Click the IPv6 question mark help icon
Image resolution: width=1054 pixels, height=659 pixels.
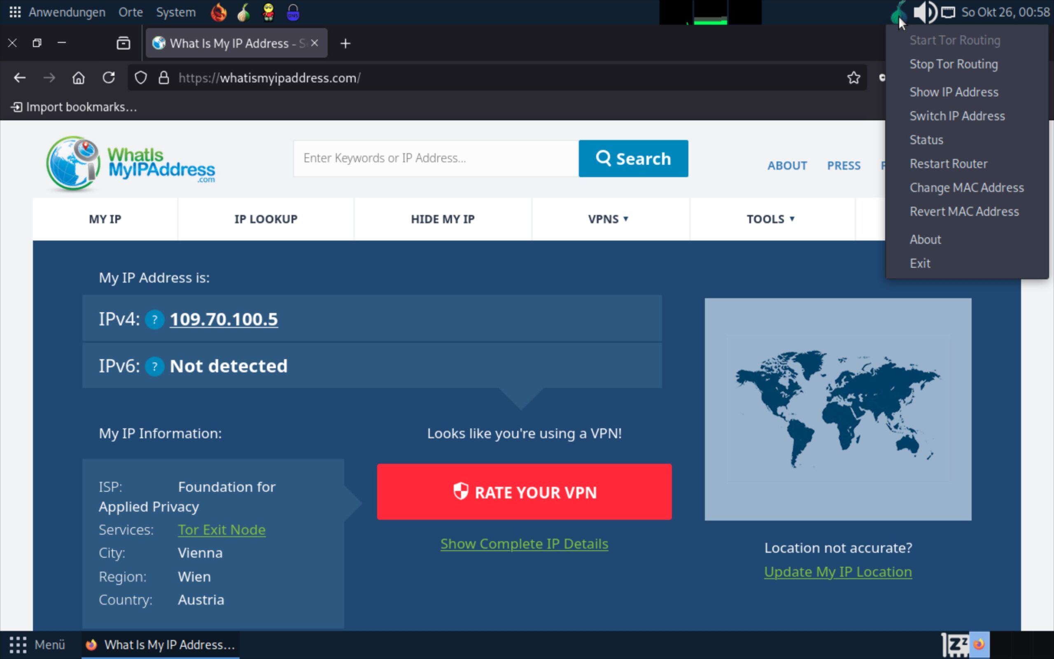click(x=154, y=367)
